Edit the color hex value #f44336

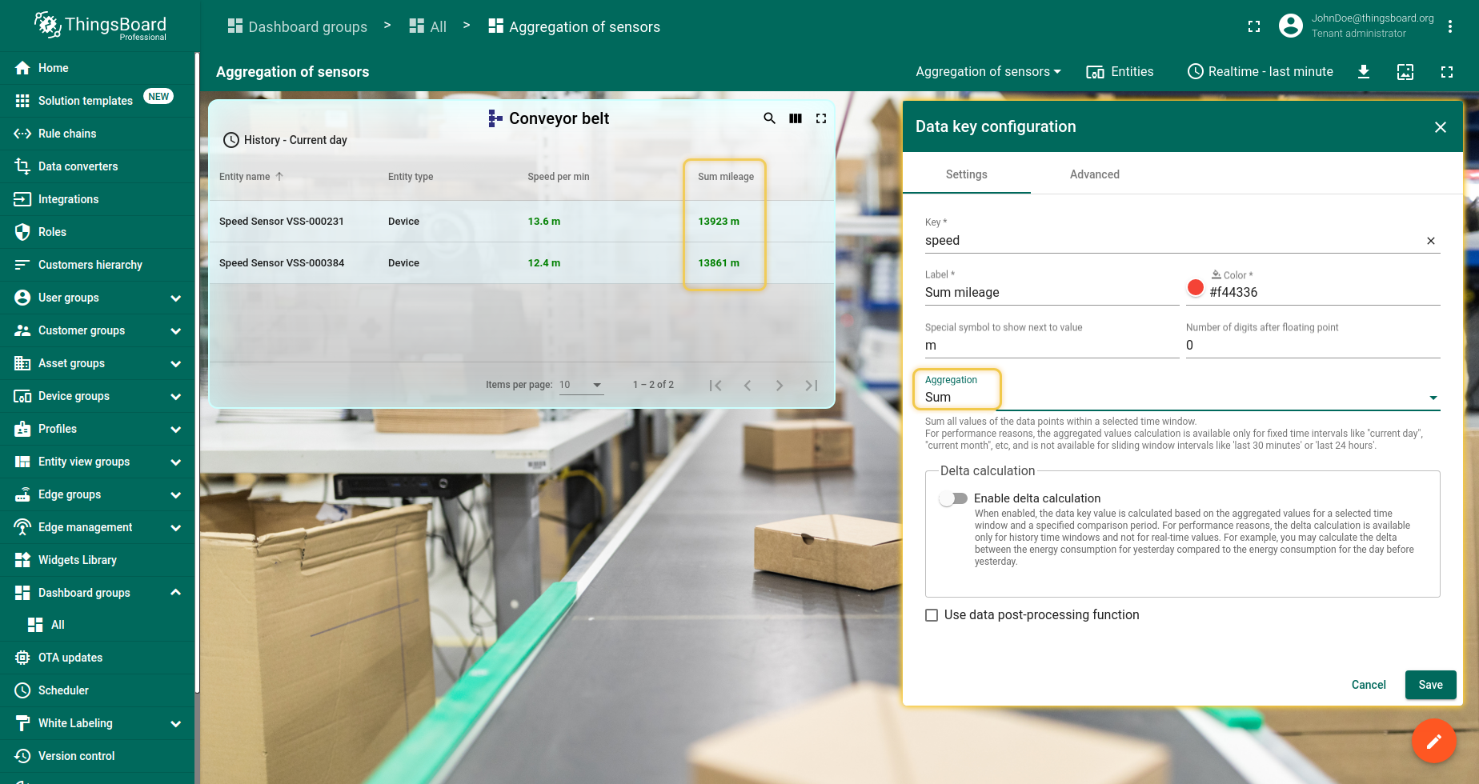coord(1324,293)
